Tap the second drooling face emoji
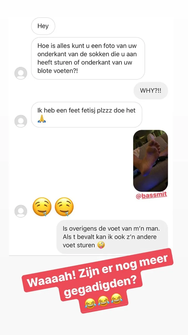Viewport: 188px width, 335px height. pyautogui.click(x=64, y=208)
